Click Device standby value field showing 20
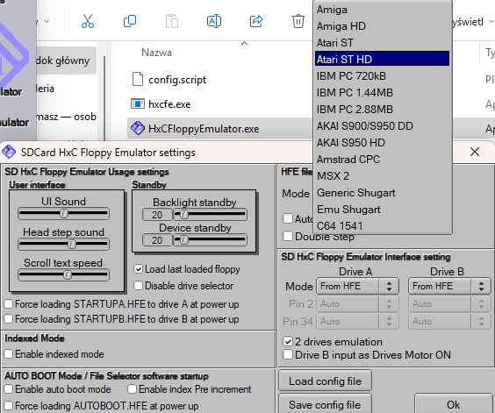Viewport: 495px width, 413px height. tap(157, 240)
